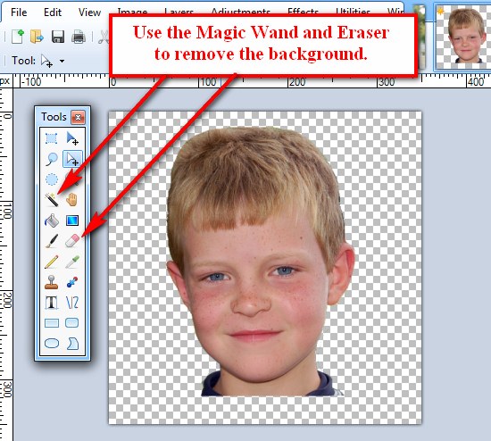Viewport: 491px width, 441px height.
Task: Select the Clone Stamp tool
Action: pos(52,282)
